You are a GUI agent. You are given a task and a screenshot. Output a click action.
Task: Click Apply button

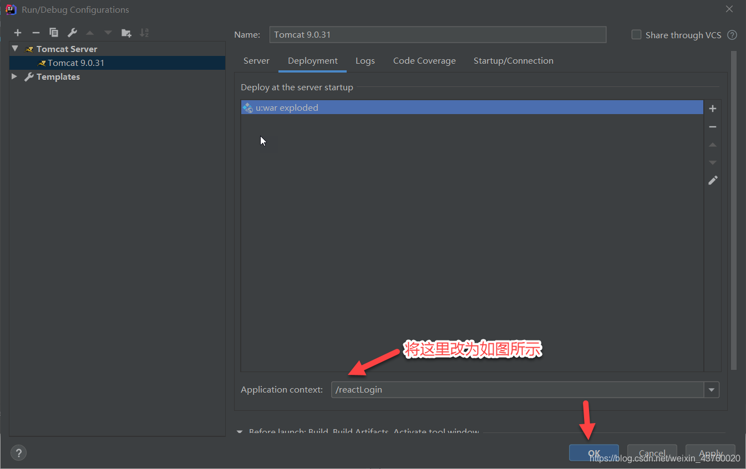click(711, 452)
